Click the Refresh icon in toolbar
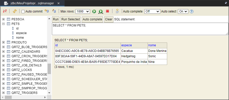This screenshot has height=100, width=229. 15,11
